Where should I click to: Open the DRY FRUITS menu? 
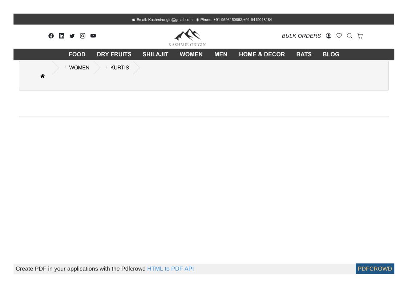click(x=114, y=54)
